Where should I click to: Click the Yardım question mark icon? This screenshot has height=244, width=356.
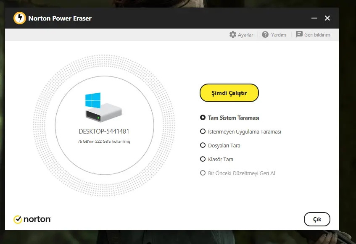pyautogui.click(x=265, y=34)
